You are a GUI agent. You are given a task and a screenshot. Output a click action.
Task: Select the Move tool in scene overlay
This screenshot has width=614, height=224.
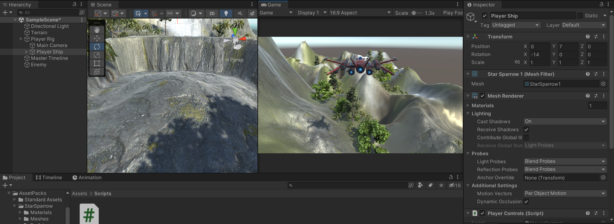97,38
